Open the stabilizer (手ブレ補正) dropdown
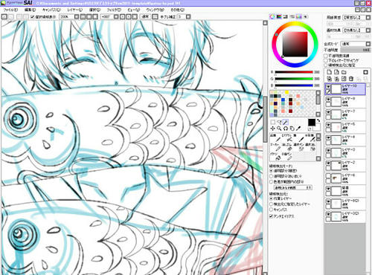This screenshot has height=275, width=372. 188,17
